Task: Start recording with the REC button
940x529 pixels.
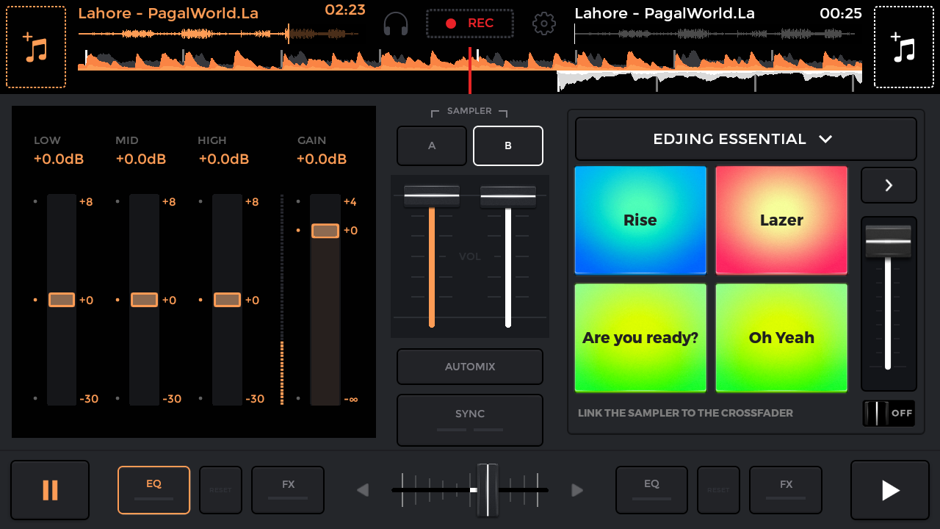Action: coord(469,23)
